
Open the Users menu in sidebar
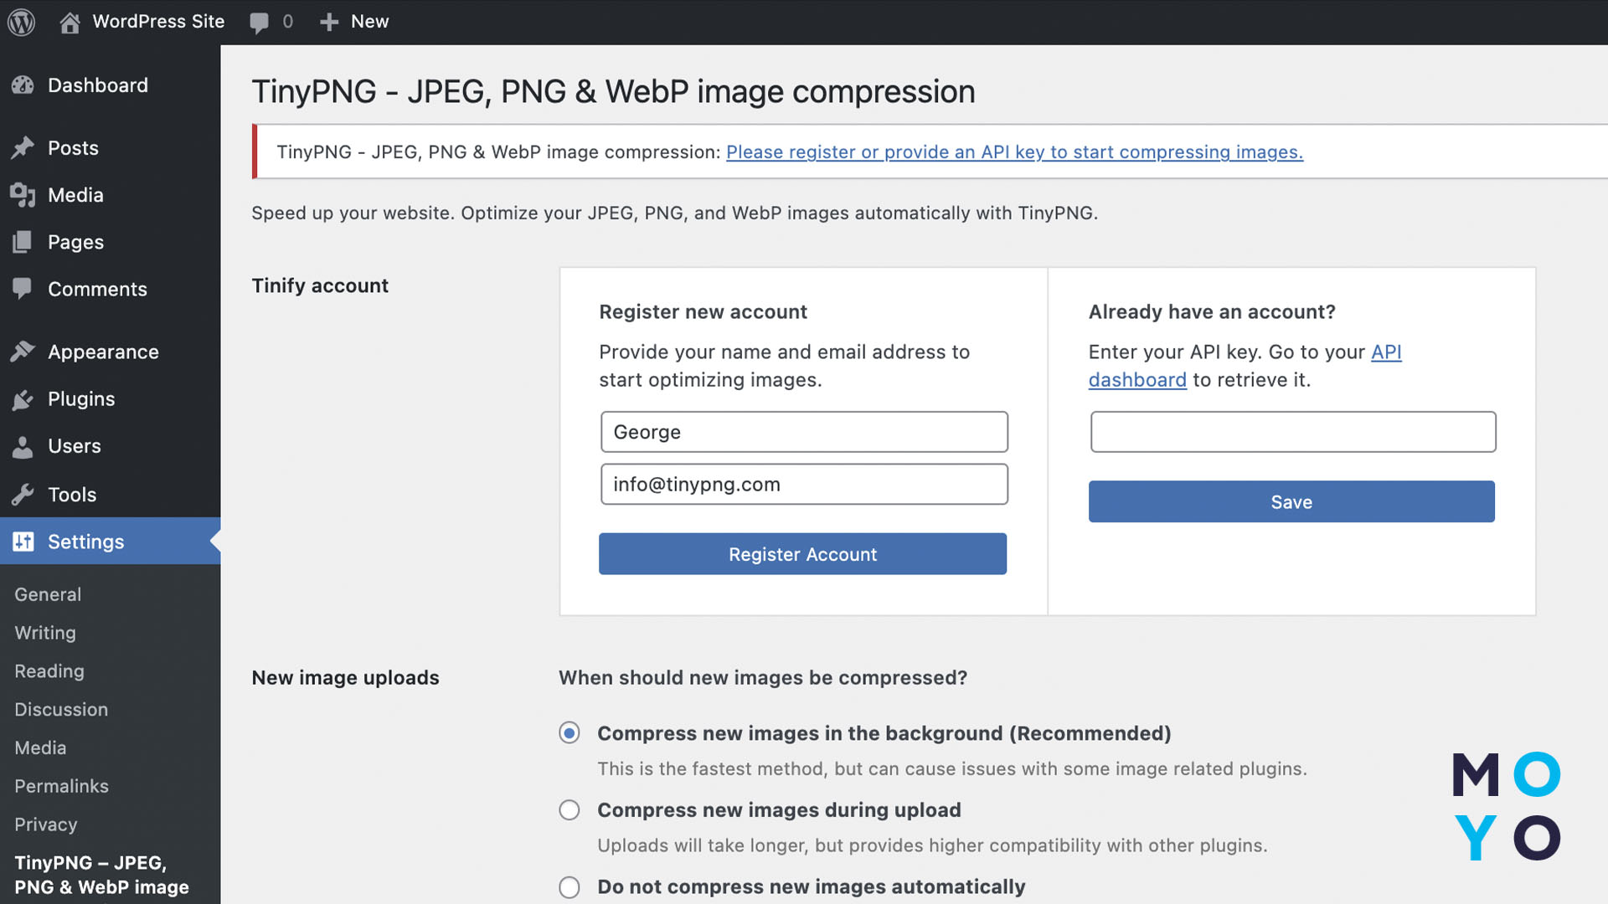74,446
